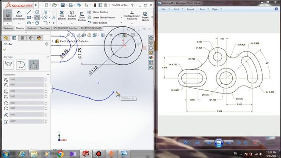Select the Straight Slot tool
This screenshot has width=281, height=158.
tap(29, 23)
